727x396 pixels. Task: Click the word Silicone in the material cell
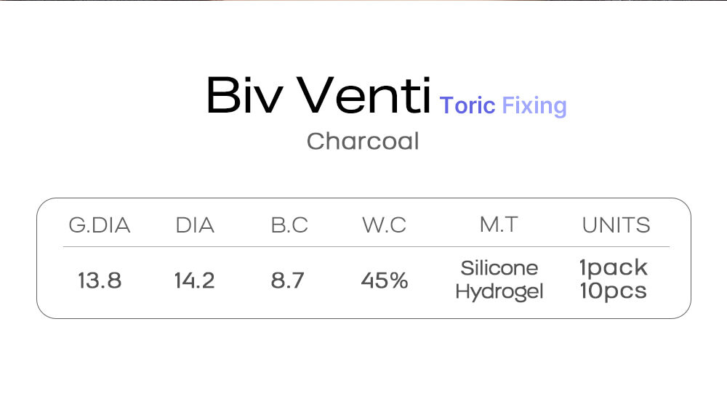499,268
